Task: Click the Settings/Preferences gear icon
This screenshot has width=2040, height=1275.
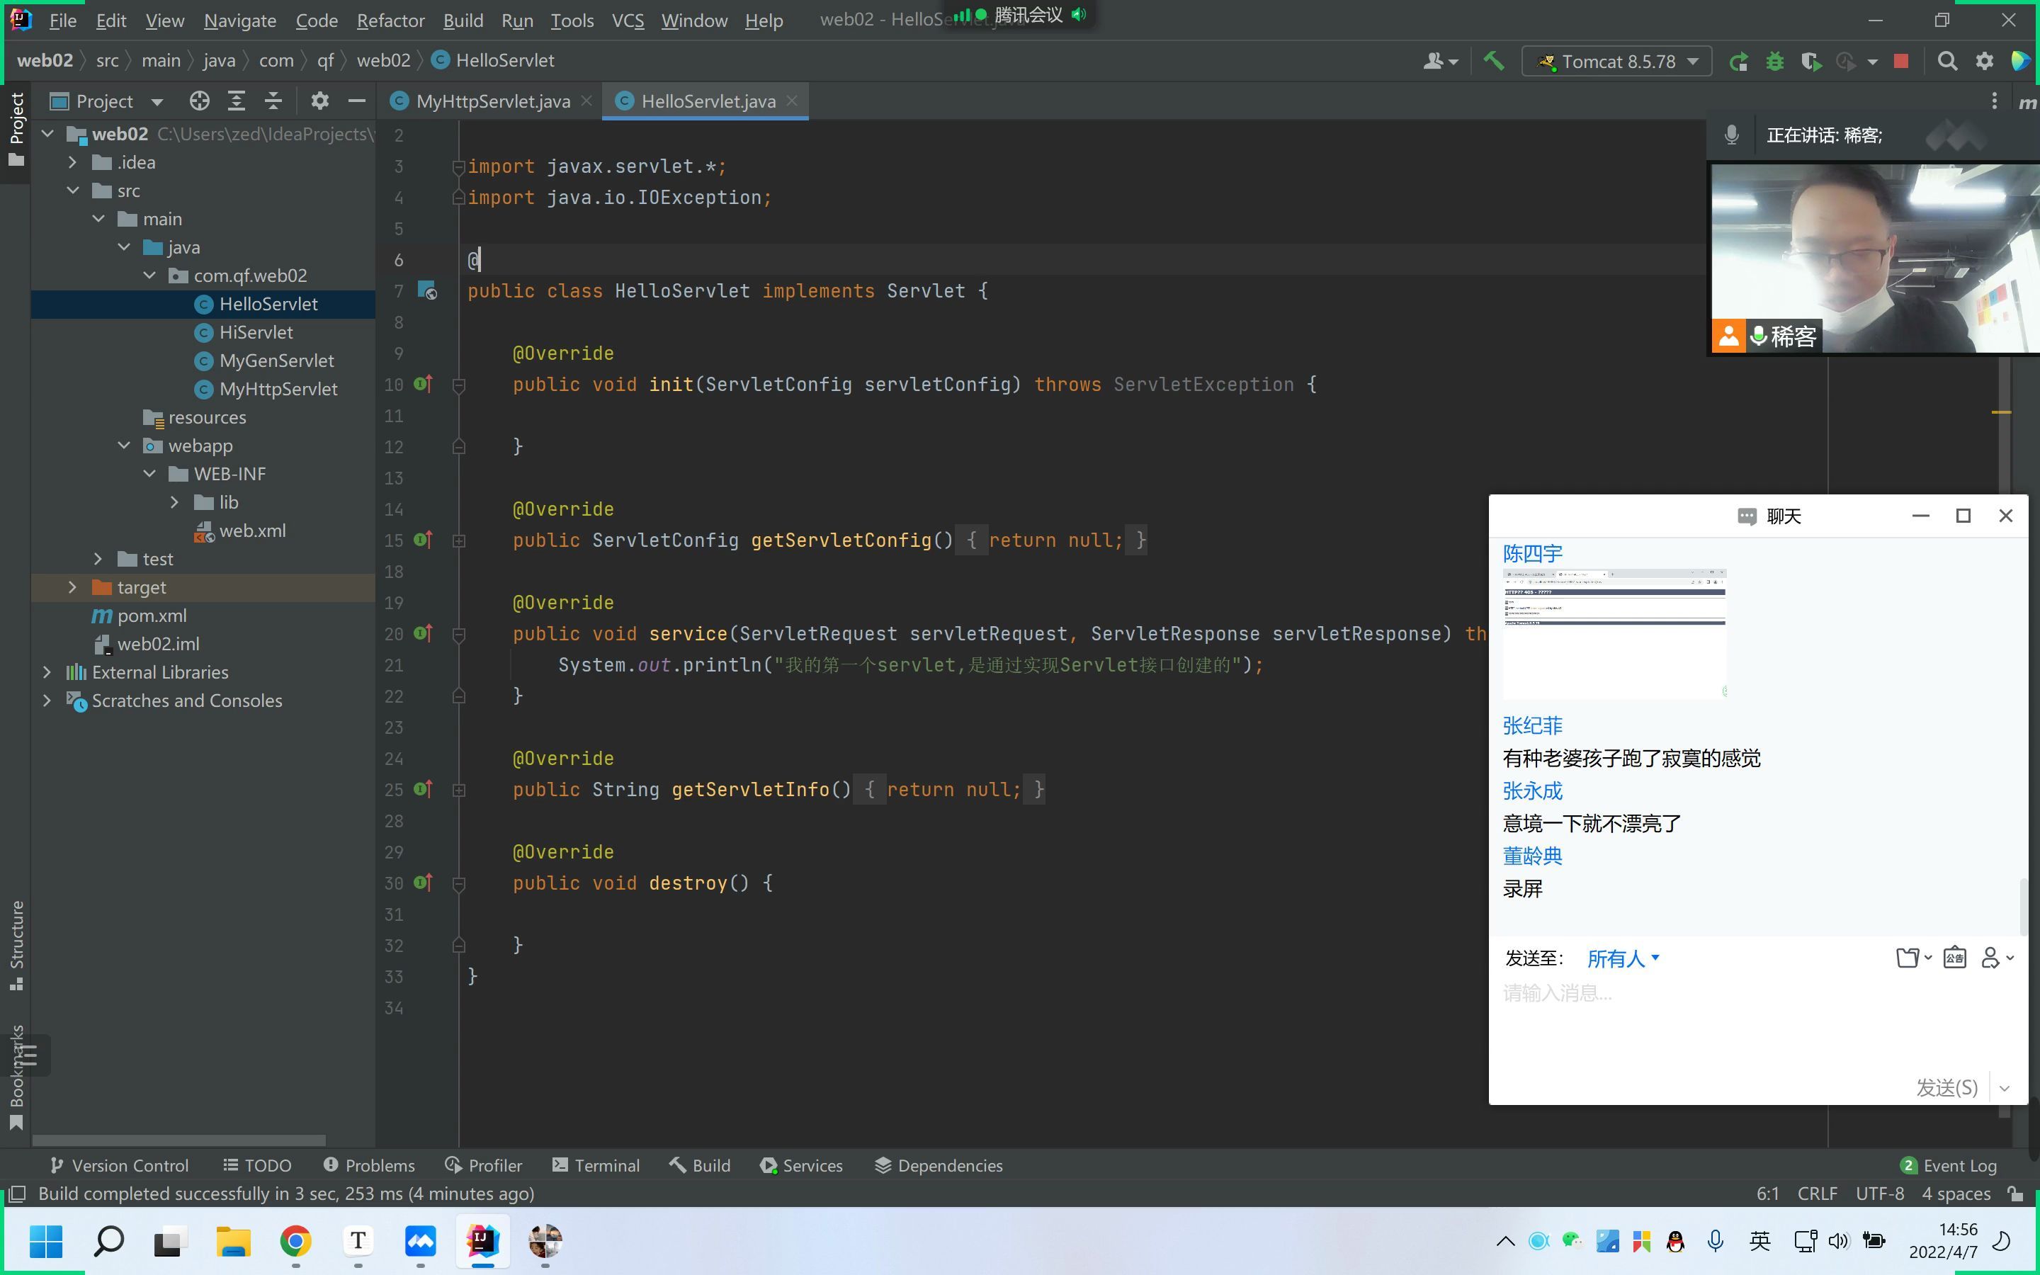Action: [1983, 60]
